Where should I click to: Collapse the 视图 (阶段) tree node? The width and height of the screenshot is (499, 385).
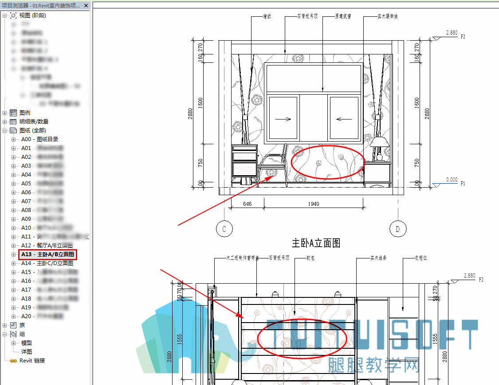pyautogui.click(x=4, y=15)
